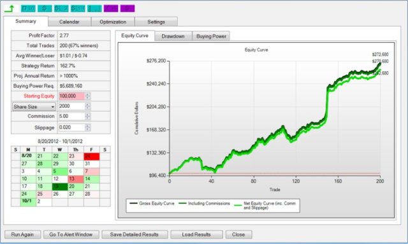This screenshot has height=244, width=408.
Task: Select red August 24 calendar cell
Action: pyautogui.click(x=91, y=156)
